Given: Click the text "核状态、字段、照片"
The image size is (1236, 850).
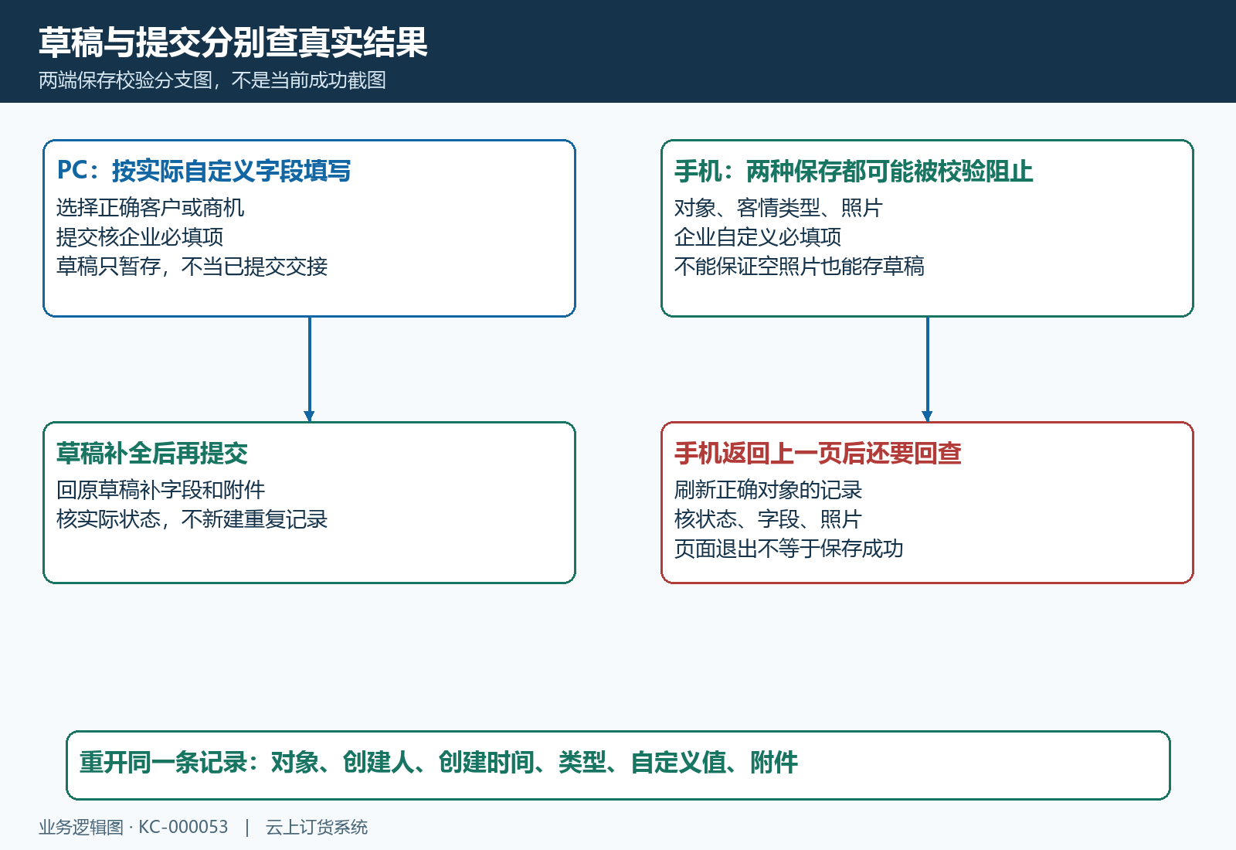Looking at the screenshot, I should (768, 519).
